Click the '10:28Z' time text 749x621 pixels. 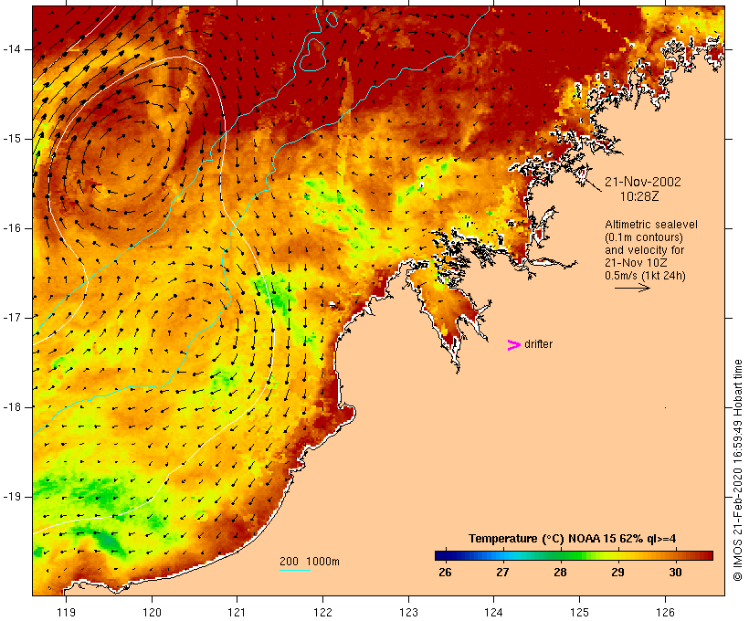[x=639, y=196]
